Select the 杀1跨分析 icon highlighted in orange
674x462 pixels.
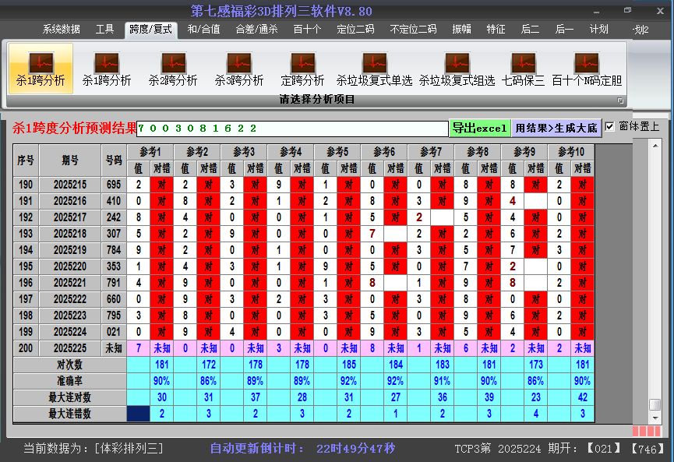point(41,69)
